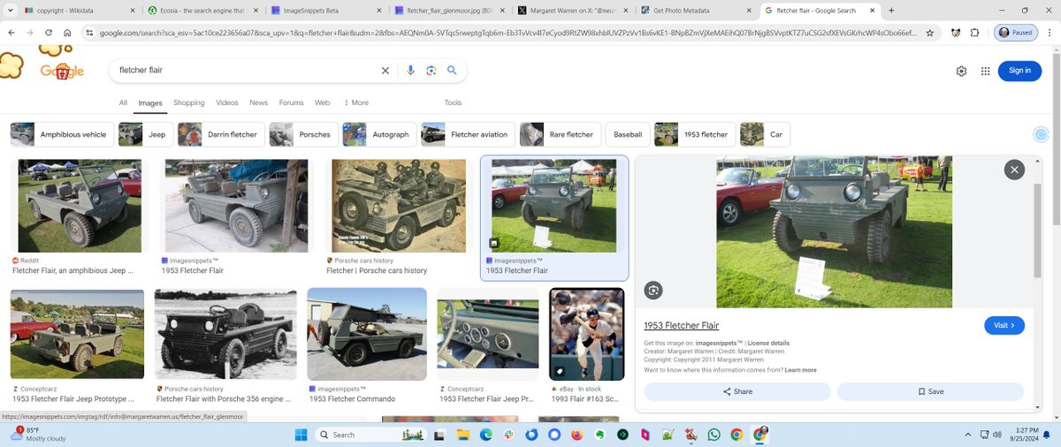Screen dimensions: 1061x447
Task: Reload the current page
Action: 48,33
